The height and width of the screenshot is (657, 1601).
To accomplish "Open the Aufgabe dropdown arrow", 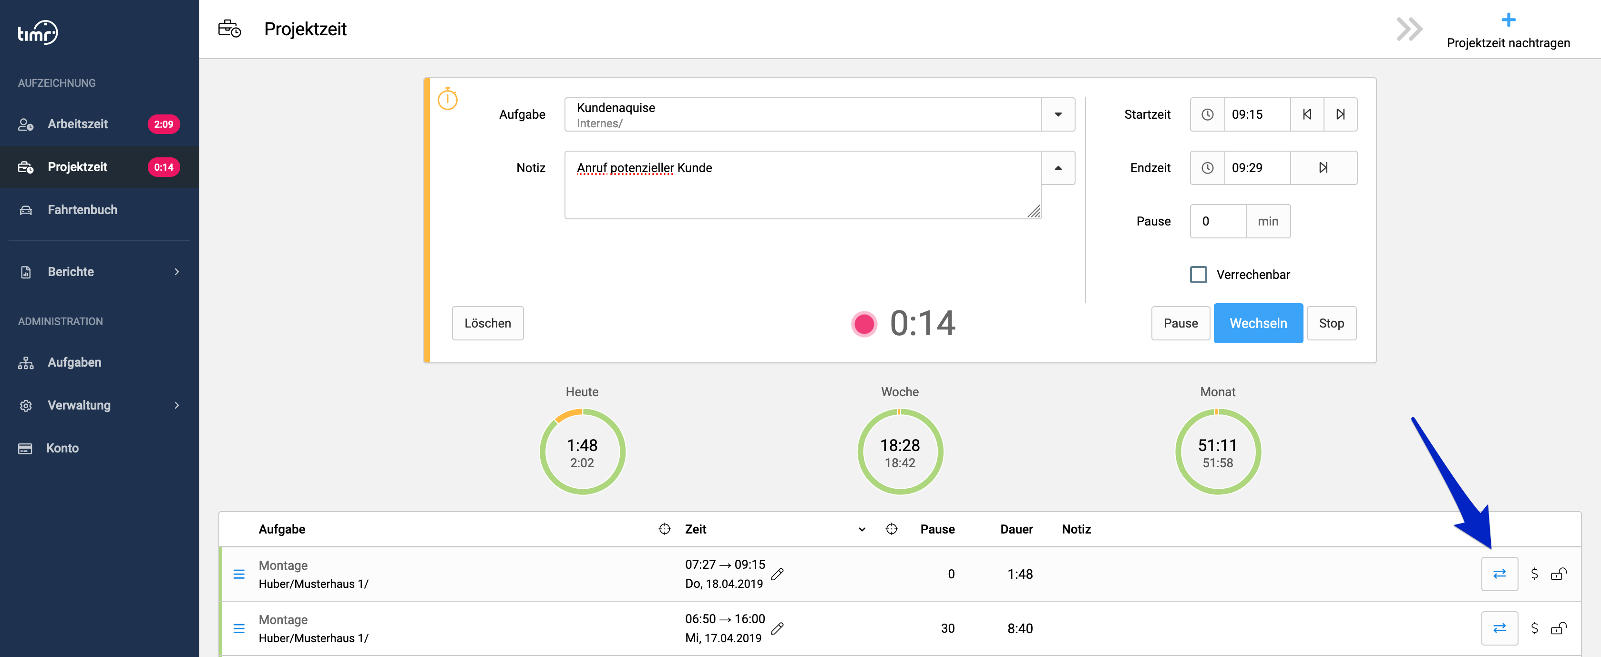I will coord(1058,114).
